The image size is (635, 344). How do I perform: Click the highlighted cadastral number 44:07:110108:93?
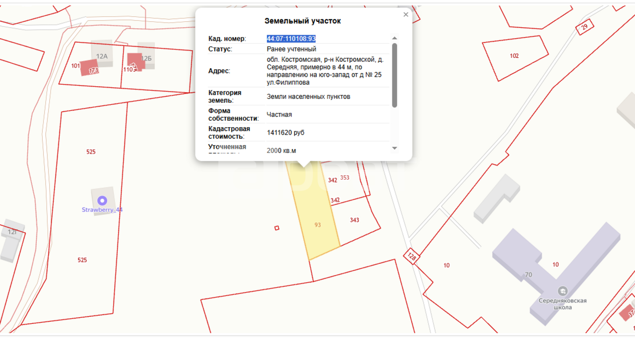(291, 39)
